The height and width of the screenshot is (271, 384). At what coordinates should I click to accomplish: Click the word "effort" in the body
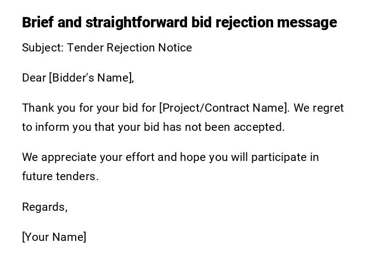(x=140, y=157)
